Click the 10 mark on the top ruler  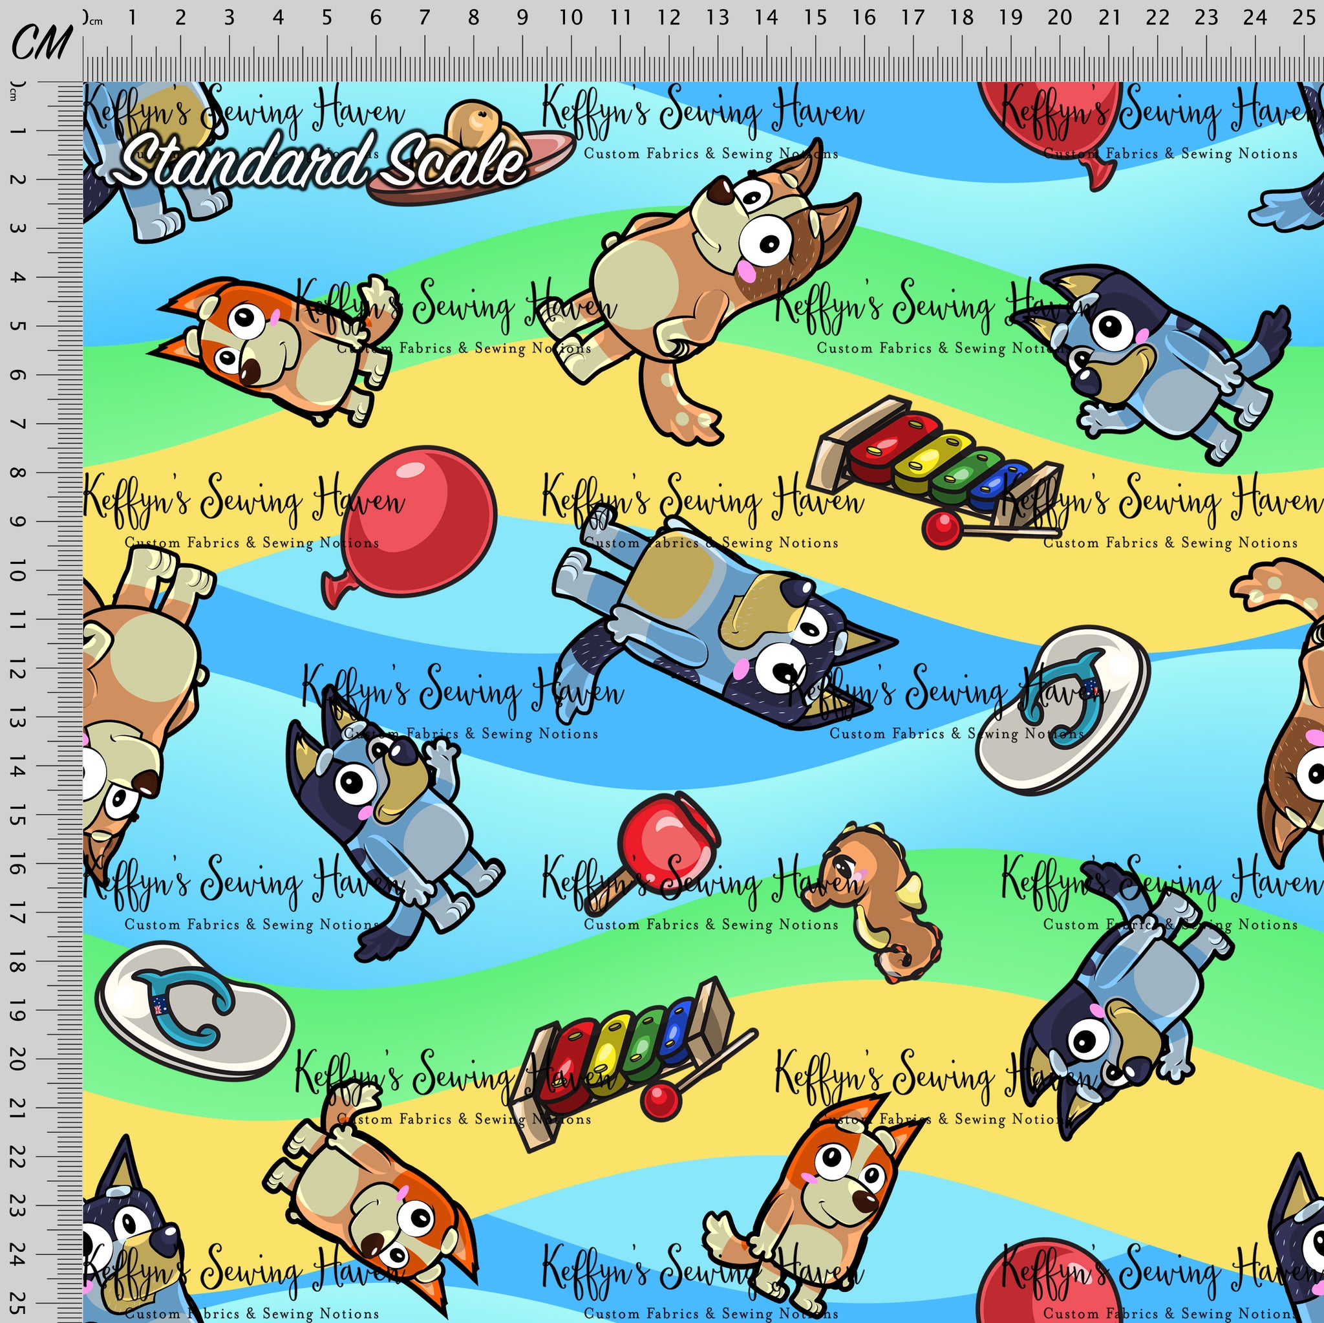(x=570, y=17)
